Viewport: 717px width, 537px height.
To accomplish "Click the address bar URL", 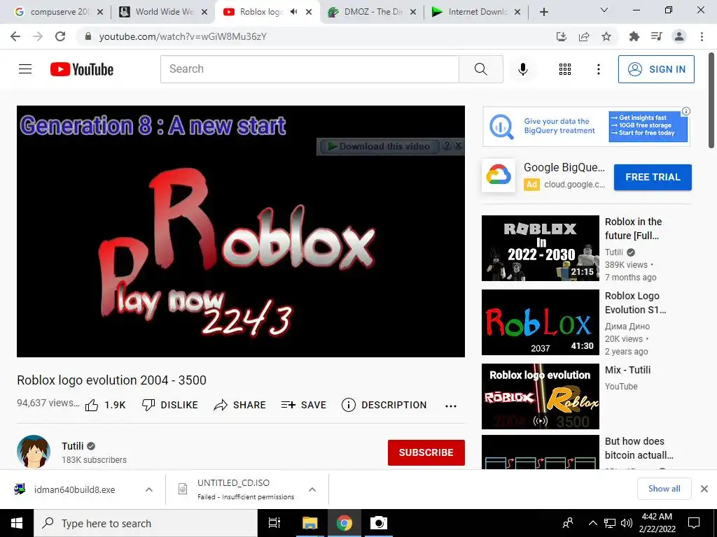I will [183, 36].
